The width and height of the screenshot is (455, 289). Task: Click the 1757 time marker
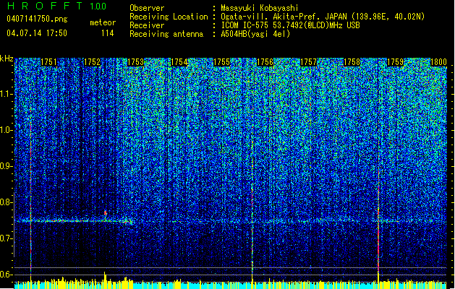pyautogui.click(x=308, y=62)
